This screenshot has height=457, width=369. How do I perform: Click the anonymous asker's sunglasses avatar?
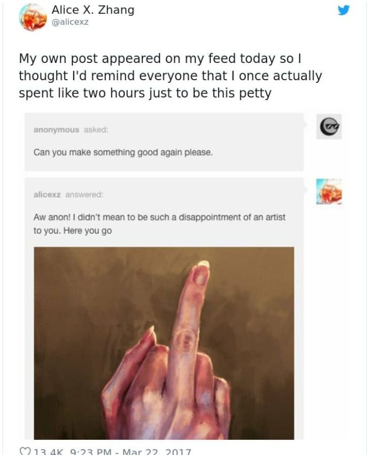click(329, 127)
